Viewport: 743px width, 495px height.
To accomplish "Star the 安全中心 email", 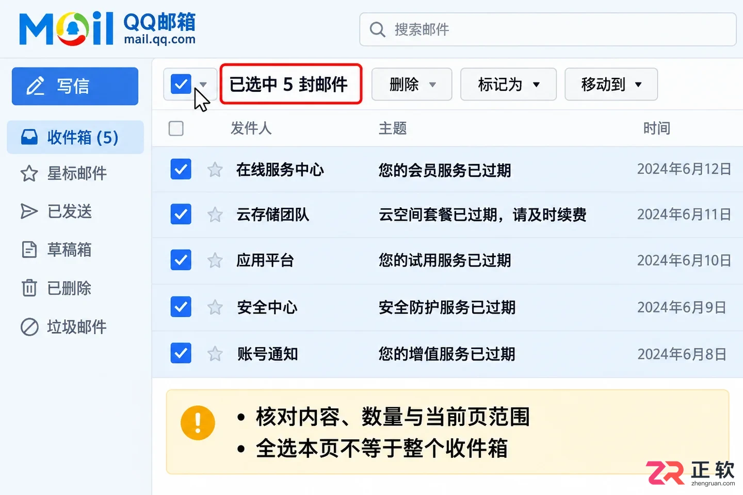I will [x=215, y=307].
